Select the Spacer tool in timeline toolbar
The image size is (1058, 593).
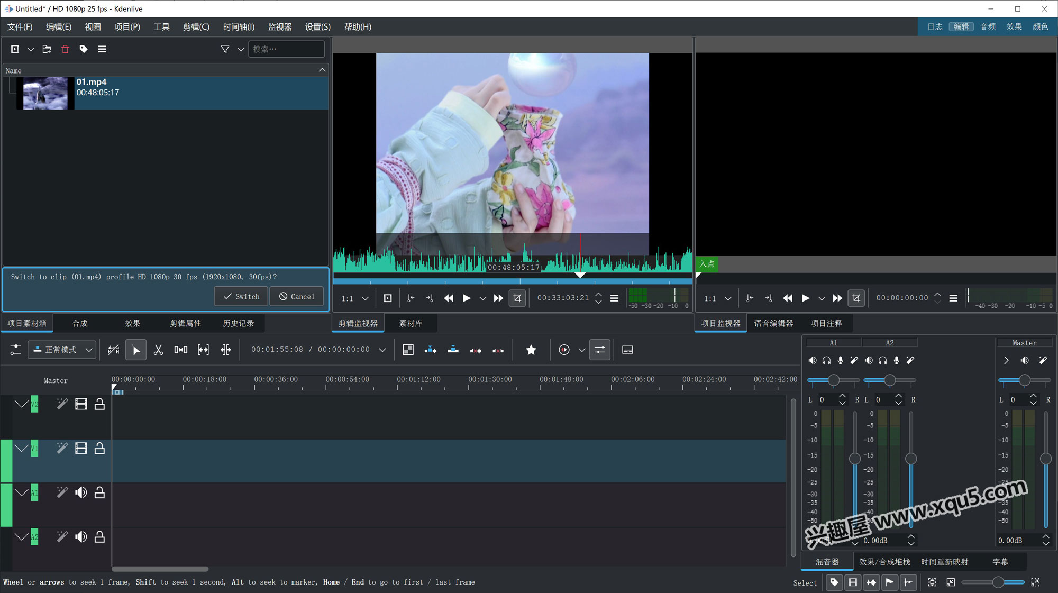181,350
